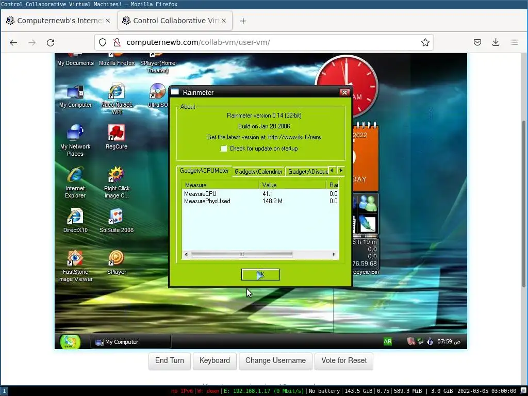Viewport: 528px width, 396px height.
Task: Launch UltraISO desktop shortcut
Action: [158, 95]
